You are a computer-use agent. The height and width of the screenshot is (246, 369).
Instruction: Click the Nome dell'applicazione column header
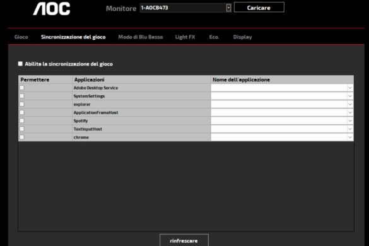(282, 79)
